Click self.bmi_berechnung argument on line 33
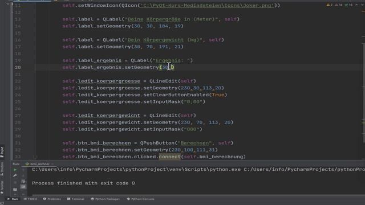Viewport: 365px width, 205px height. click(213, 157)
